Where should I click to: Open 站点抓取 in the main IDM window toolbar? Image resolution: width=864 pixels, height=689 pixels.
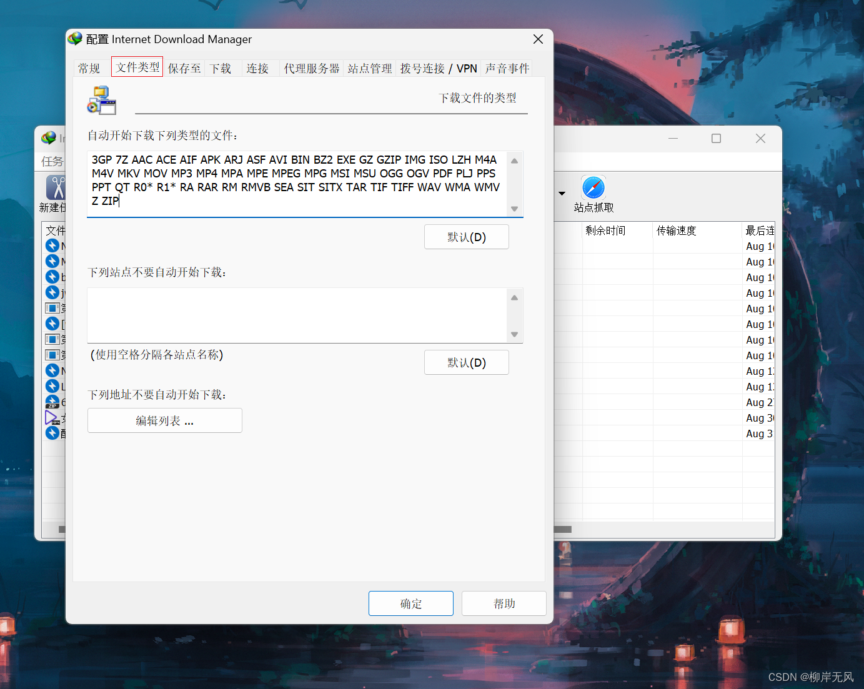(593, 195)
